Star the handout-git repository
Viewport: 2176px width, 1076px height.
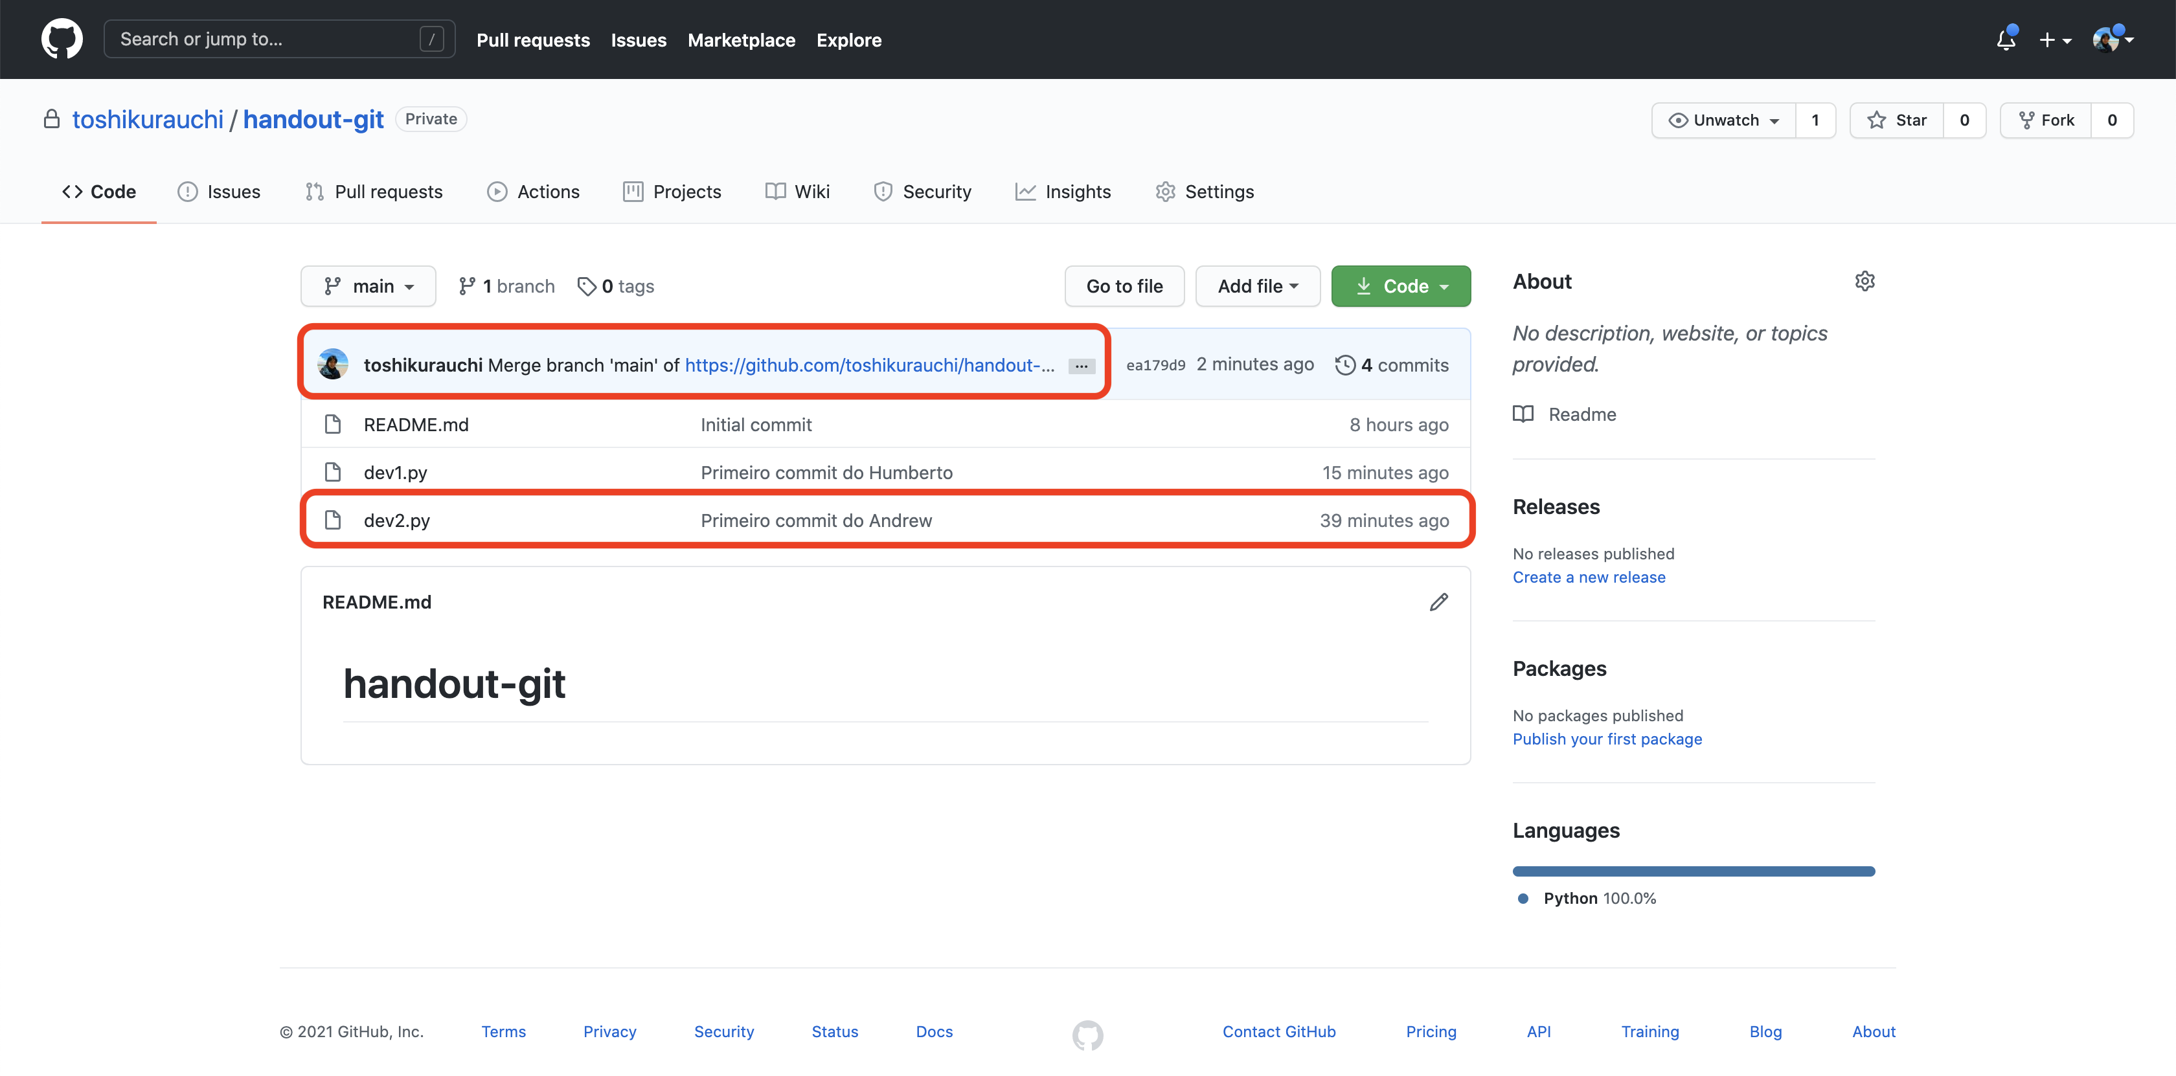tap(1898, 120)
